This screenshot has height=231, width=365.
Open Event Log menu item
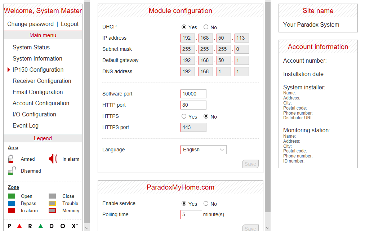tap(26, 125)
